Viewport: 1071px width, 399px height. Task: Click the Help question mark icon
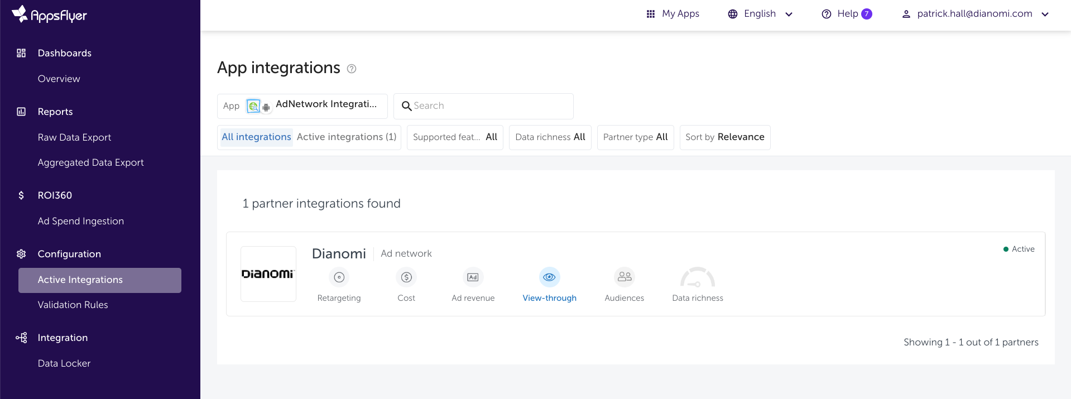(x=827, y=14)
